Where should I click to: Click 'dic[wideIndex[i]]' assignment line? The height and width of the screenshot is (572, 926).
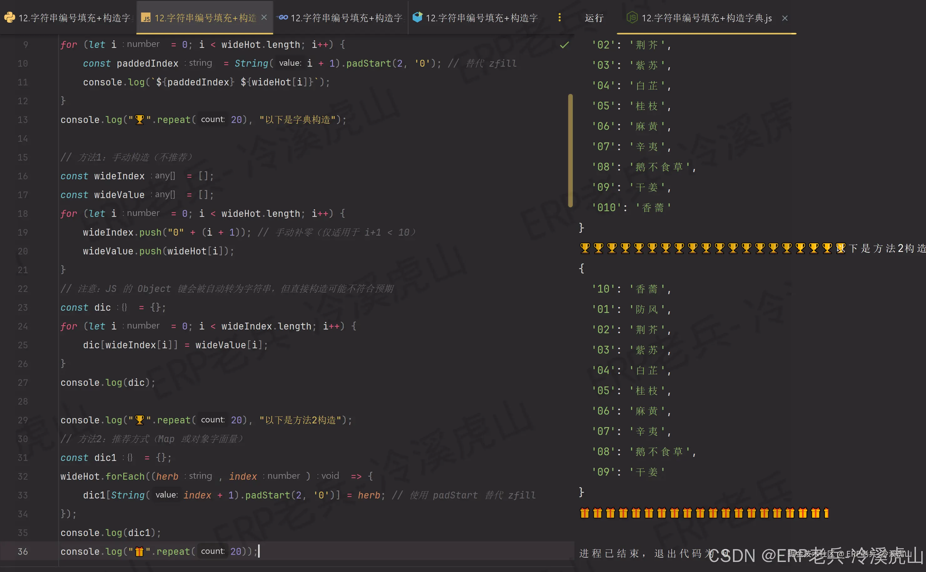176,345
